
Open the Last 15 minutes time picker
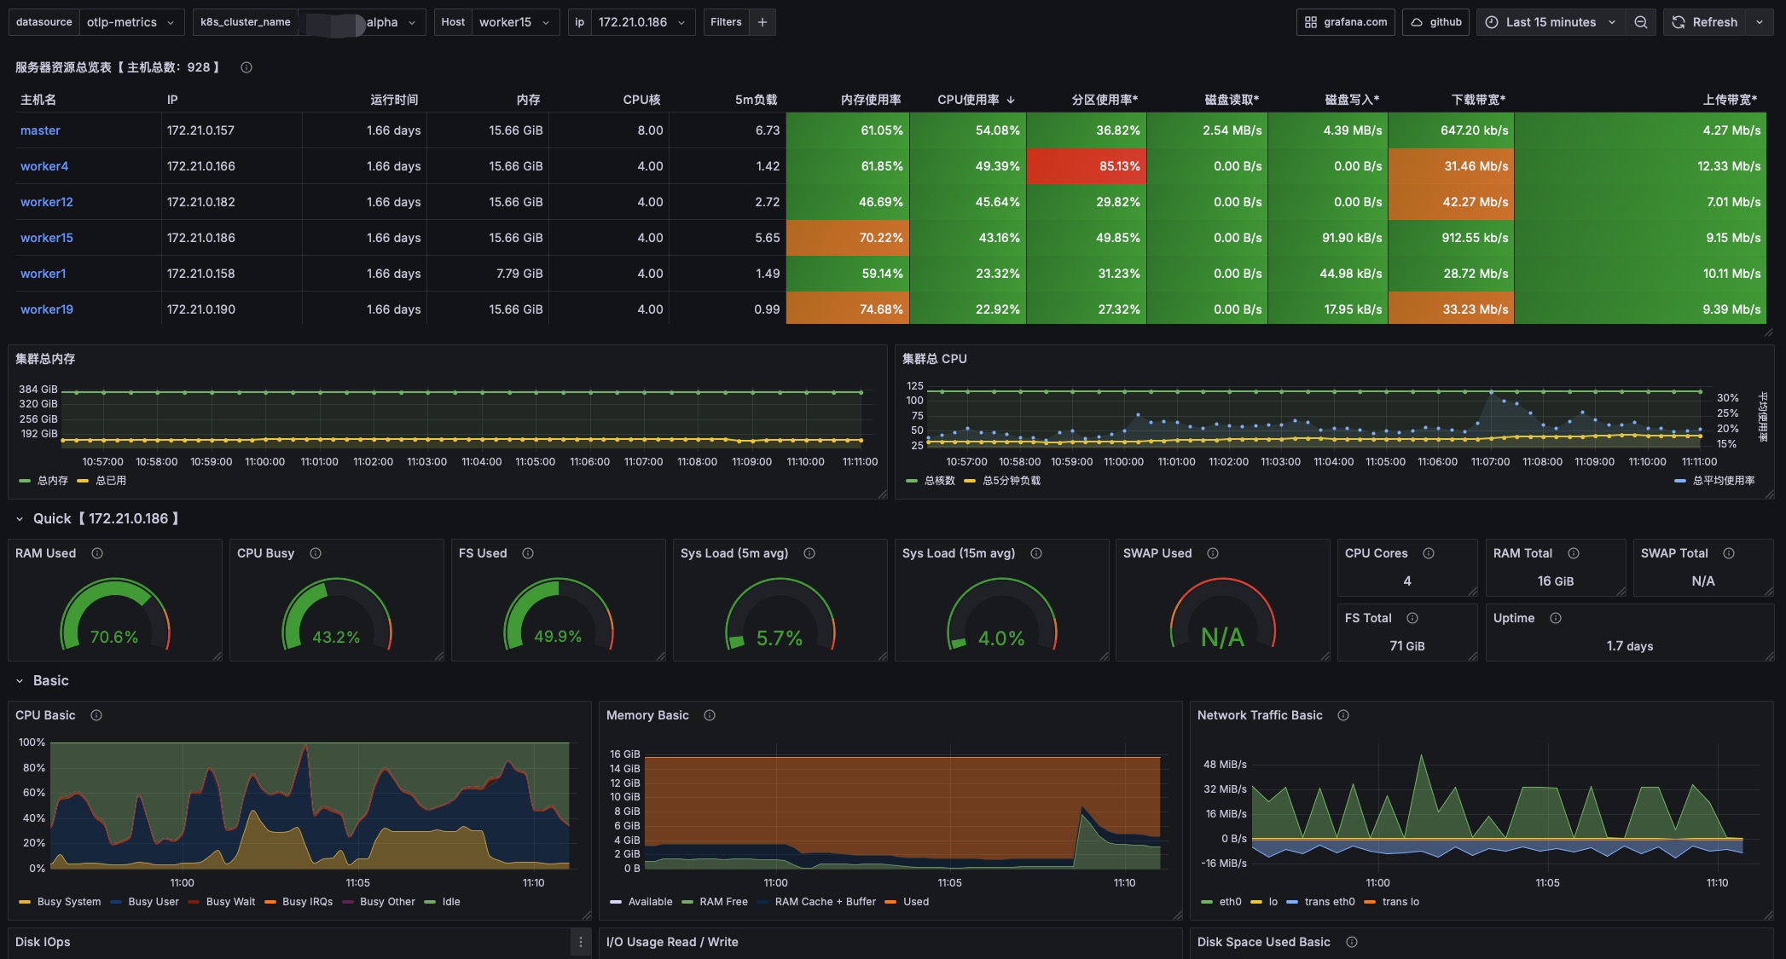[1551, 22]
